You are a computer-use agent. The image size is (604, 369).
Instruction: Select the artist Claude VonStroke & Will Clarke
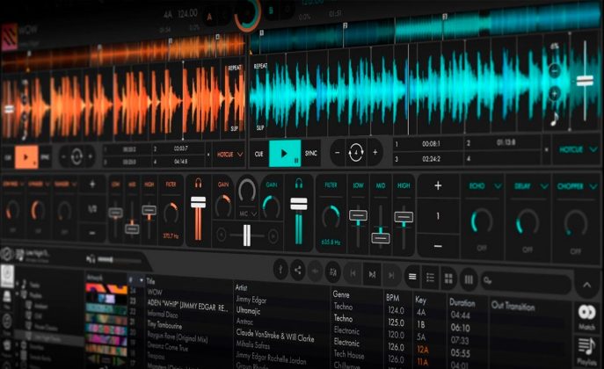pos(275,335)
